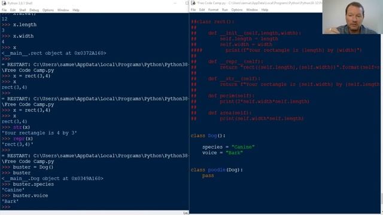Click 'voice = "Bark"' line in editor
The width and height of the screenshot is (383, 215).
coord(222,153)
